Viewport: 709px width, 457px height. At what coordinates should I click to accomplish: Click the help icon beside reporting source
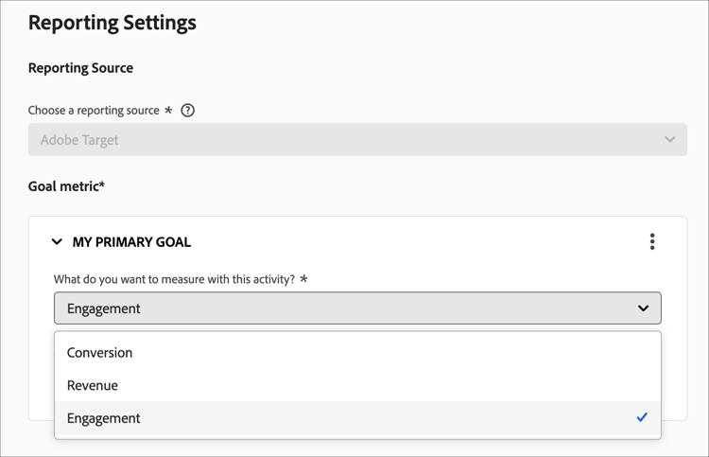[187, 111]
